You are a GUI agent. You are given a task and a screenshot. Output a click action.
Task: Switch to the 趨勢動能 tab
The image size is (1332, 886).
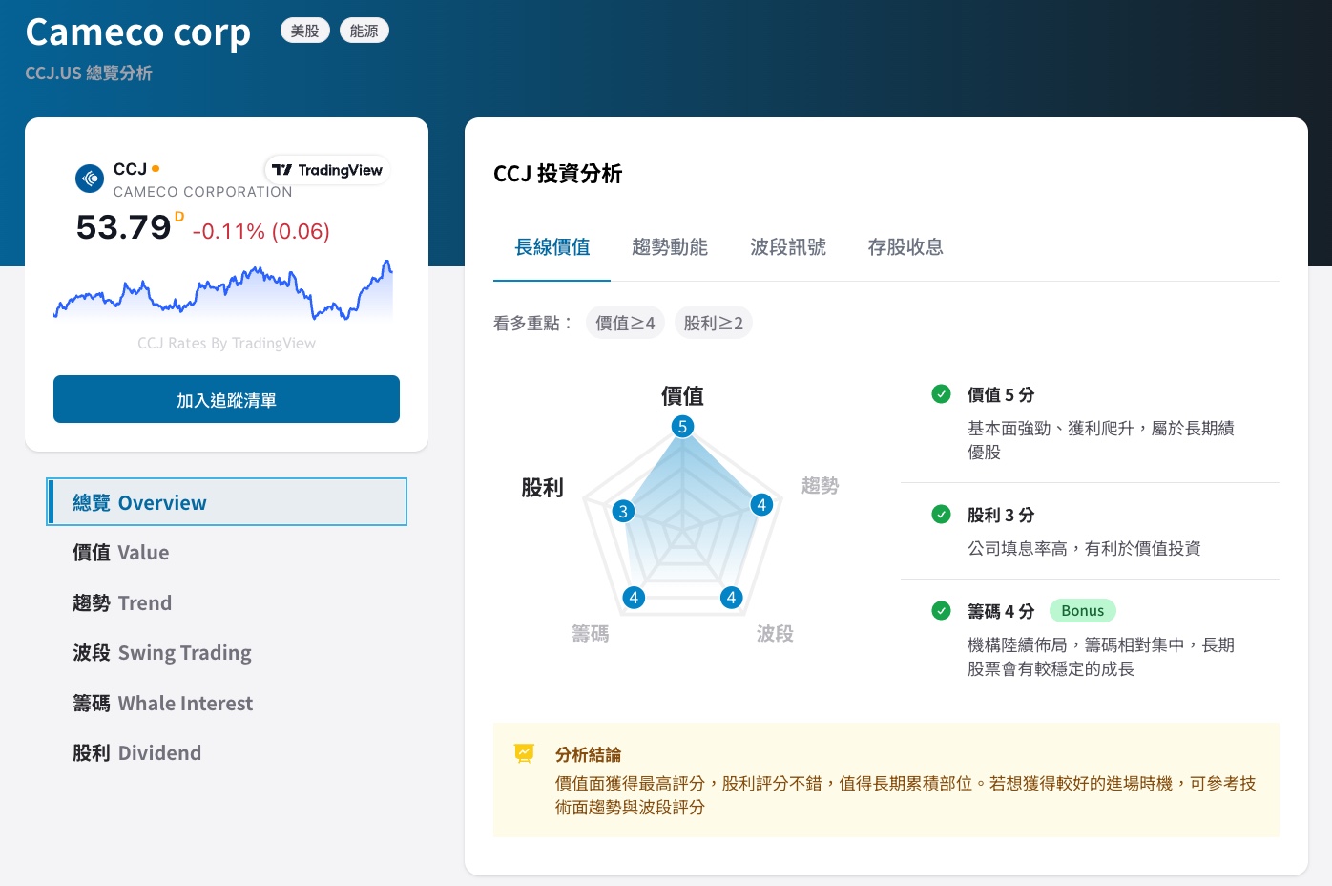pyautogui.click(x=669, y=247)
